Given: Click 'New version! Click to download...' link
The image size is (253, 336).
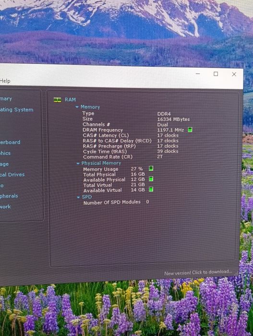Looking at the screenshot, I should tap(198, 272).
